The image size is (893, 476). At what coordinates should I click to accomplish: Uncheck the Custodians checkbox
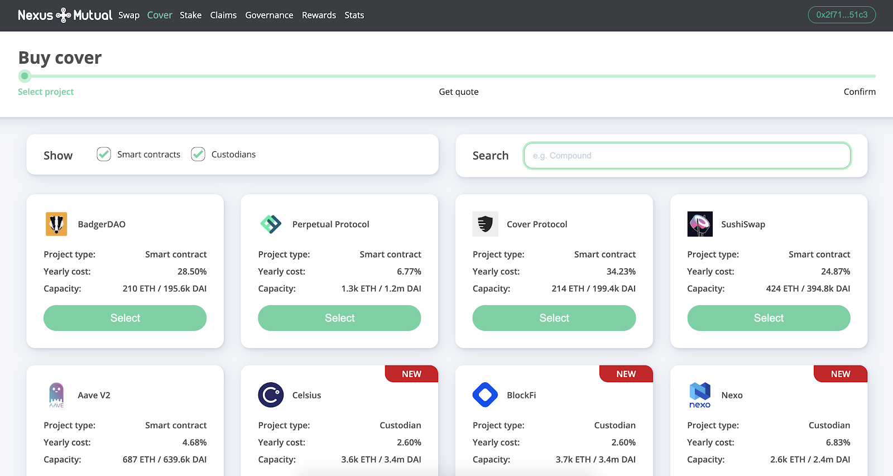(x=198, y=154)
